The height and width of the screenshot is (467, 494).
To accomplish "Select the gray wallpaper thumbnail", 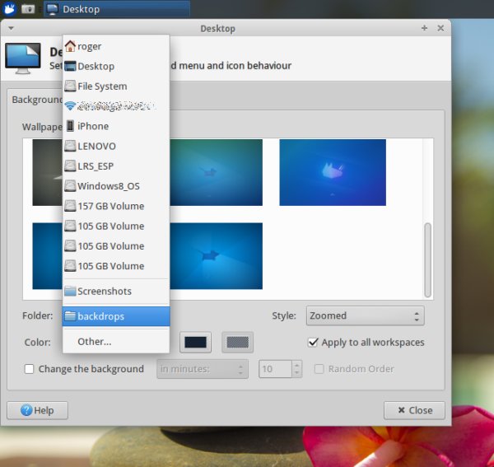I will [x=47, y=172].
